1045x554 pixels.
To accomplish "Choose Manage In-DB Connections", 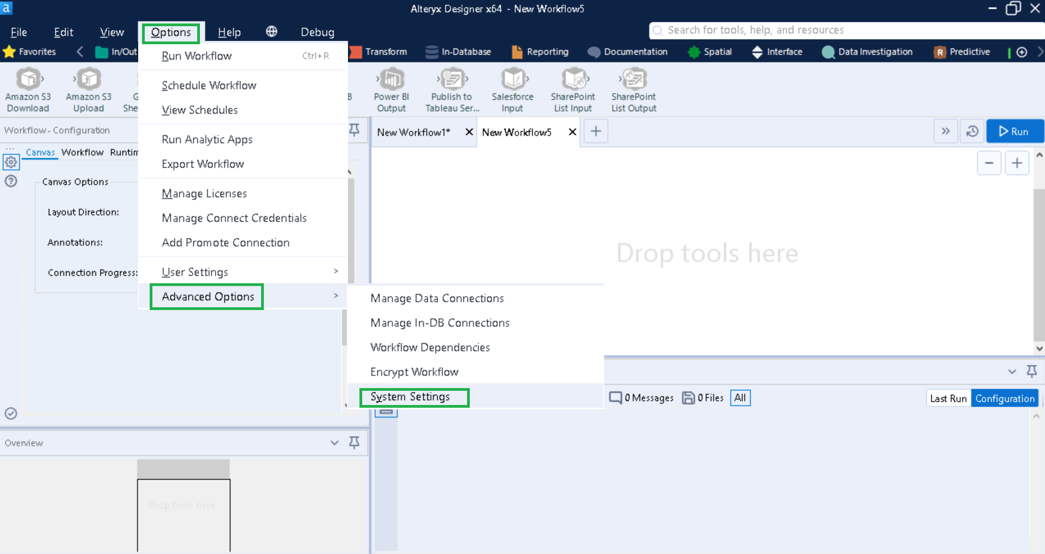I will 476,323.
